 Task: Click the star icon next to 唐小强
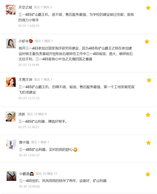[x=148, y=143]
